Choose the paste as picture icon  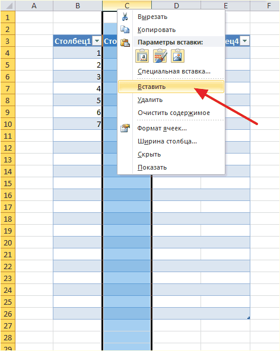pos(177,56)
